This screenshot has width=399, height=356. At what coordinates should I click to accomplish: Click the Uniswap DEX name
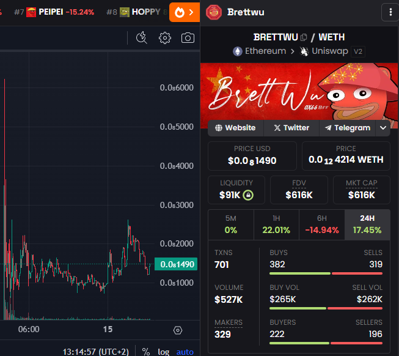click(330, 51)
